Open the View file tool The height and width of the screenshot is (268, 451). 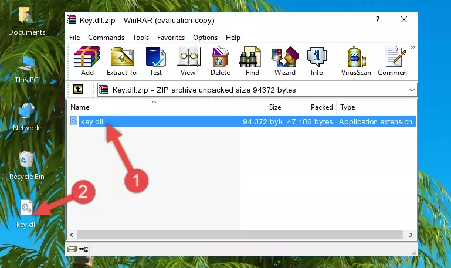(x=188, y=62)
